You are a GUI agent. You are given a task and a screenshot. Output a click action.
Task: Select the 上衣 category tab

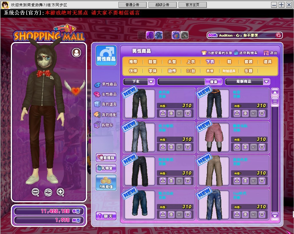tap(191, 62)
